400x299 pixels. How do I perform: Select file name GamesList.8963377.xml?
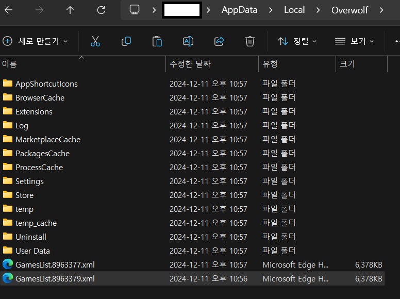click(x=55, y=265)
